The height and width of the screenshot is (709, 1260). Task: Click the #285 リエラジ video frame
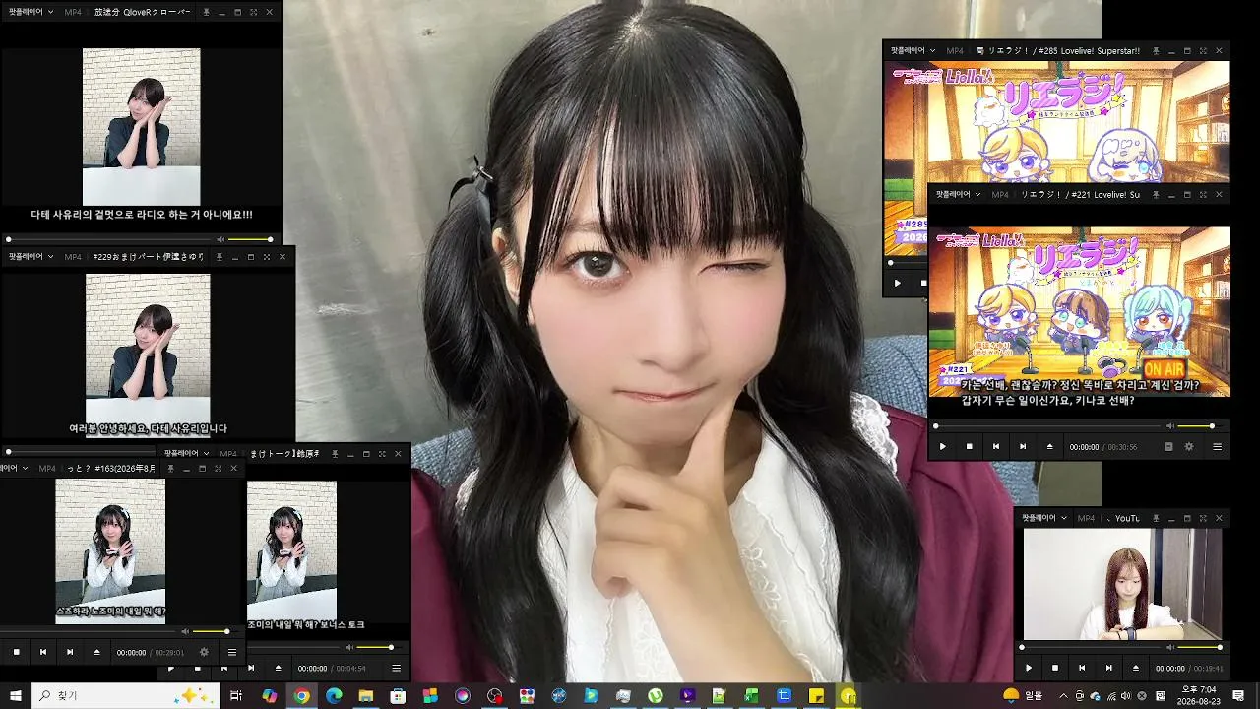[x=1056, y=123]
